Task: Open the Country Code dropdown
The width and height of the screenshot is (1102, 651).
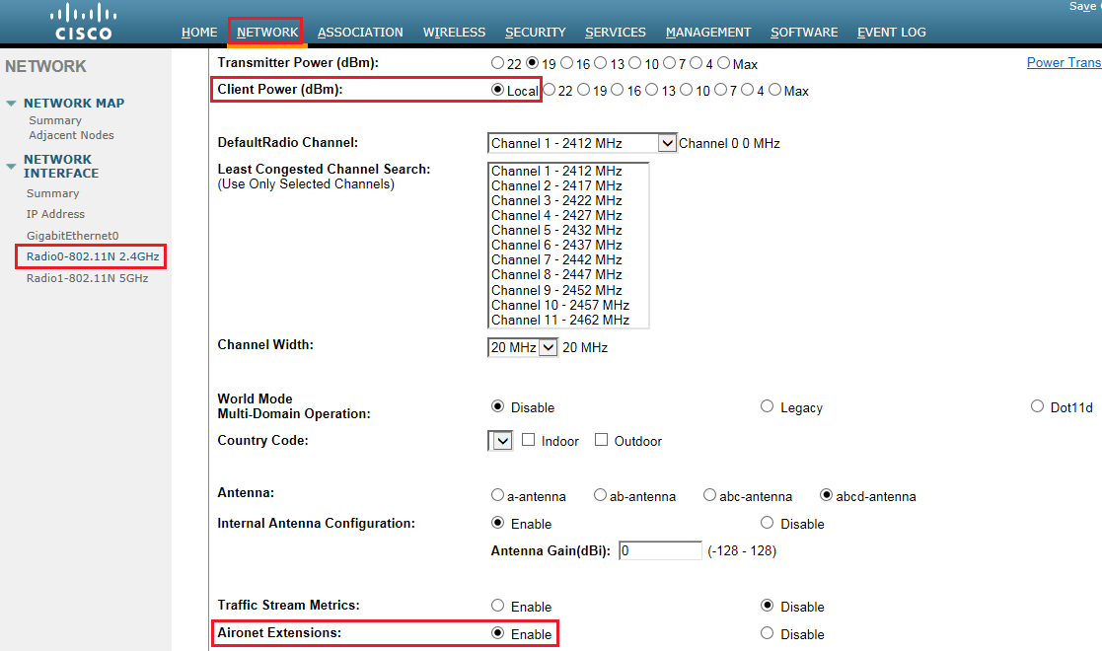Action: pyautogui.click(x=500, y=440)
